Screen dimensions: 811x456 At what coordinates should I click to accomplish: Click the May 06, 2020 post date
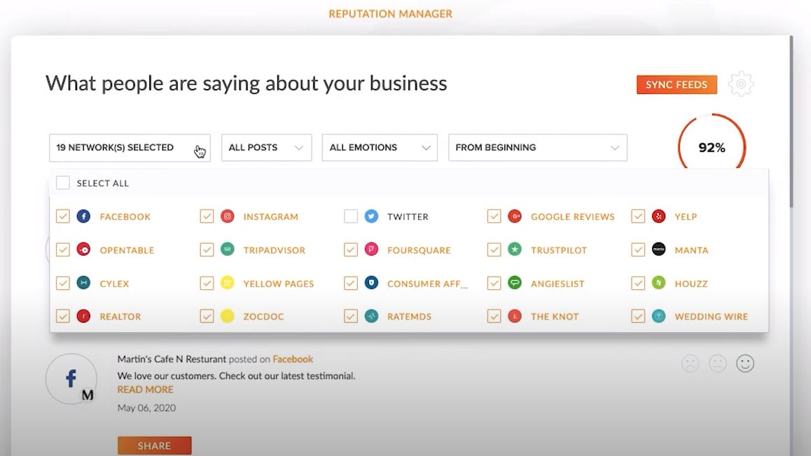pos(146,408)
